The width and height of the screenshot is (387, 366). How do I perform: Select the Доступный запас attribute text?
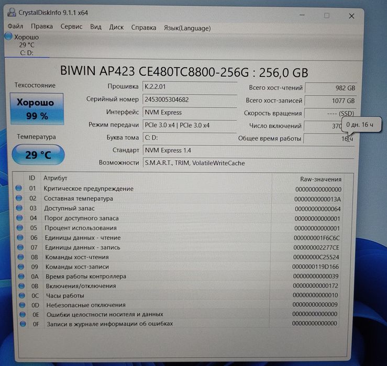tap(69, 208)
